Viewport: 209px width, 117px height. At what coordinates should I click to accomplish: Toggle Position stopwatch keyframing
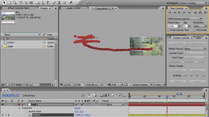click(26, 115)
